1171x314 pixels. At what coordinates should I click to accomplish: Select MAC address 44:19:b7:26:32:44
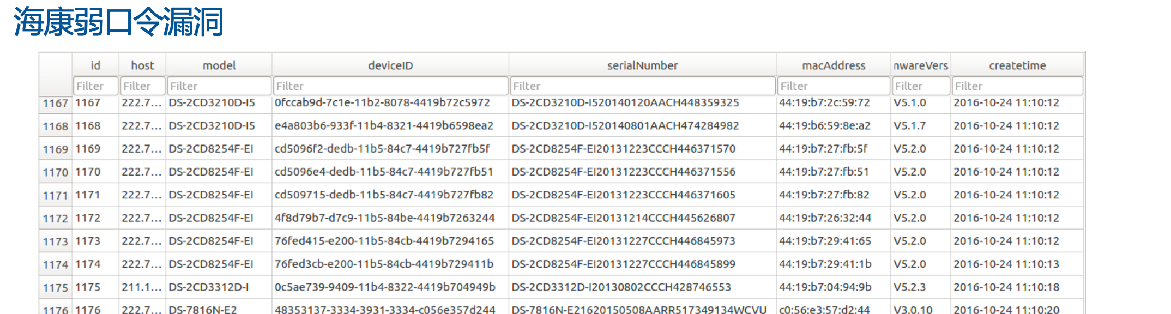pyautogui.click(x=834, y=218)
